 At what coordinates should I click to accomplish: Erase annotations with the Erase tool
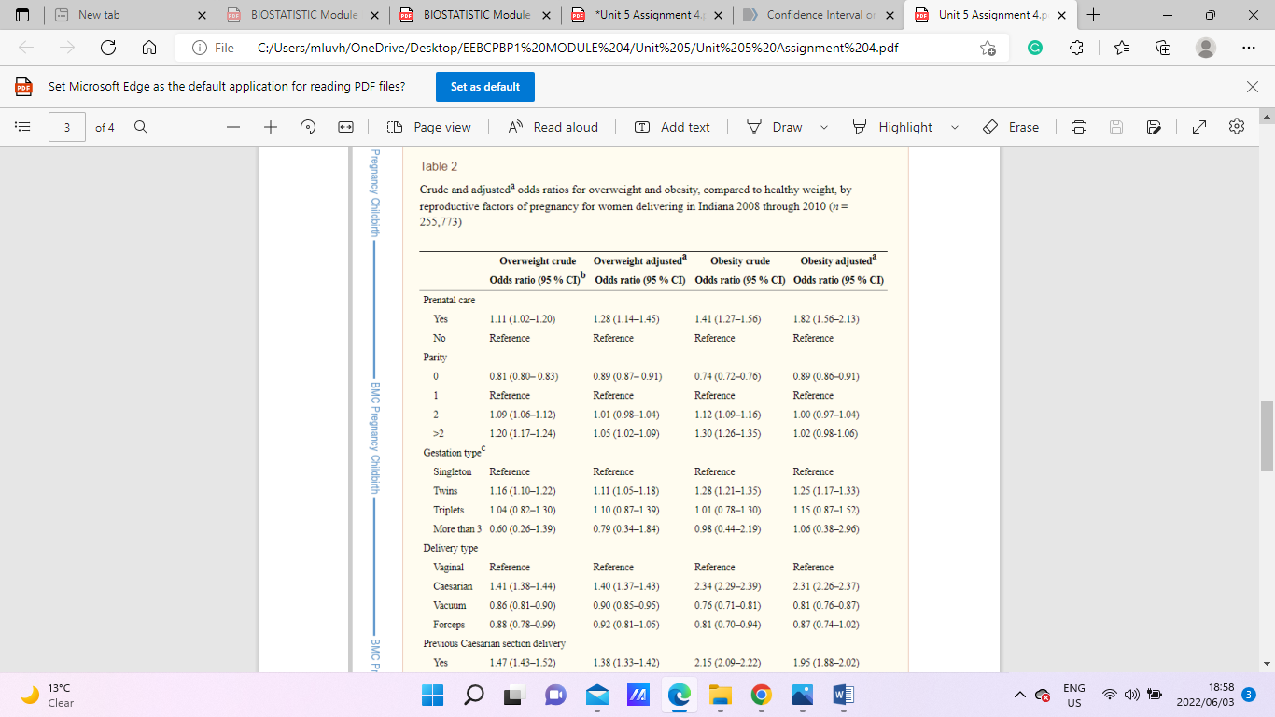point(1011,126)
